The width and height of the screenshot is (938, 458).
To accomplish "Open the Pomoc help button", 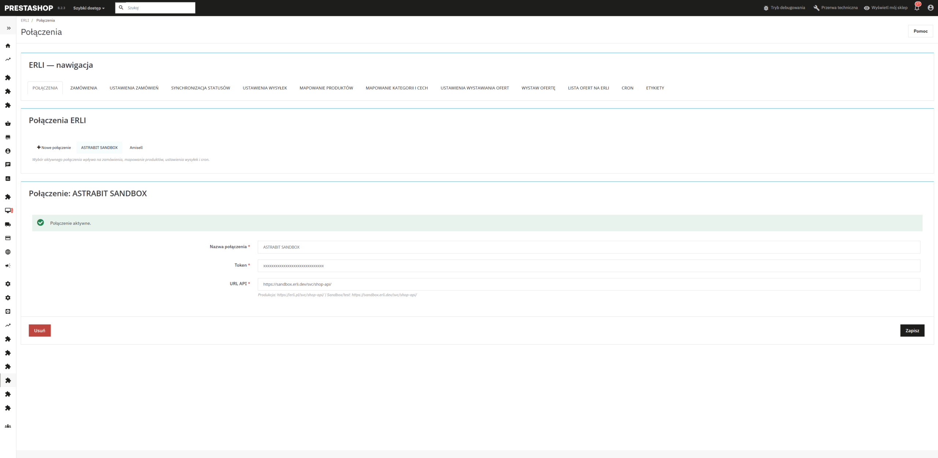I will point(920,31).
